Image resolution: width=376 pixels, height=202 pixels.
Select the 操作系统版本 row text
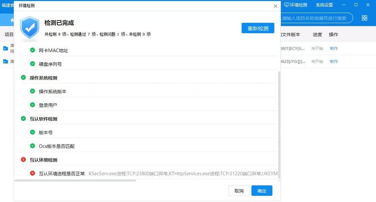click(53, 91)
